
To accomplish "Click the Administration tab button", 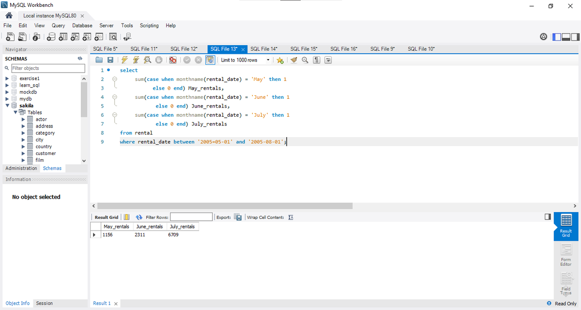I will (21, 168).
